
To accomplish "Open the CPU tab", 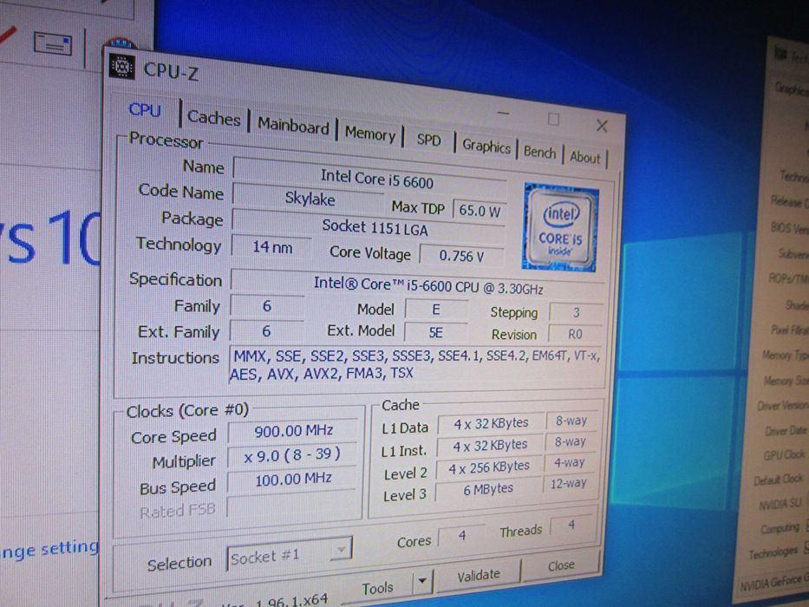I will (145, 110).
